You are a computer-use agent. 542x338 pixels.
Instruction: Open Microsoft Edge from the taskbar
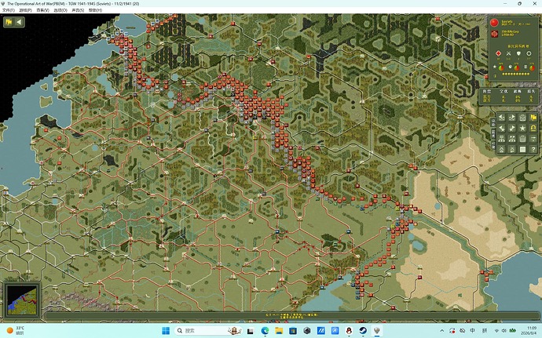click(265, 330)
